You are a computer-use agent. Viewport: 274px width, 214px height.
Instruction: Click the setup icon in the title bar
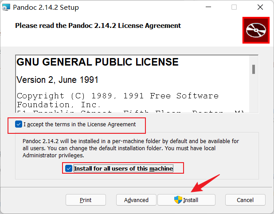click(6, 8)
